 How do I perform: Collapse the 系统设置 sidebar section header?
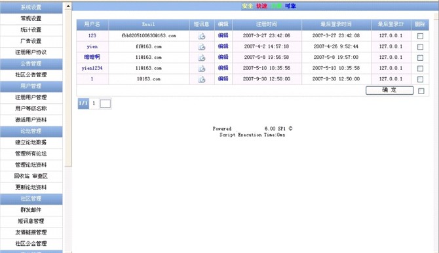[31, 7]
